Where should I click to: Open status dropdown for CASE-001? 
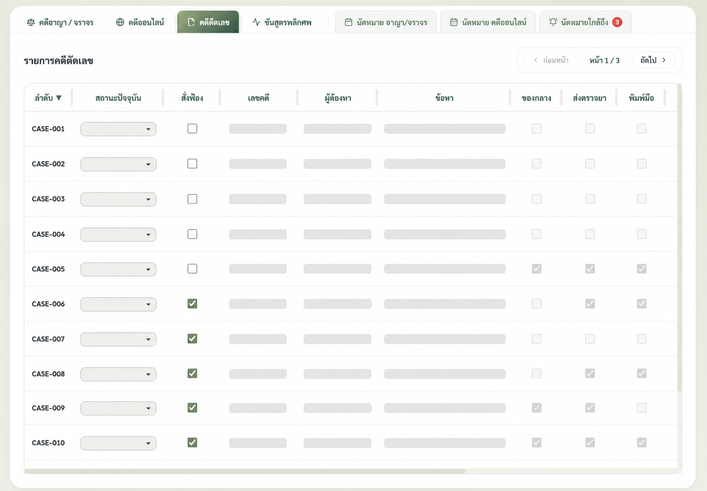[x=118, y=129]
